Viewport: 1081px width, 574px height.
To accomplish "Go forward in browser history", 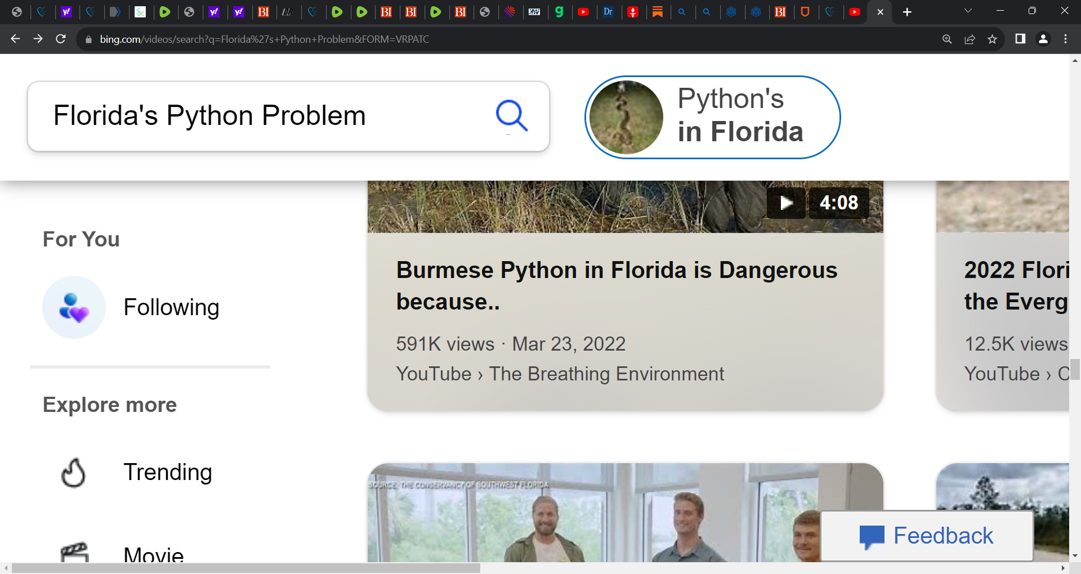I will (38, 39).
